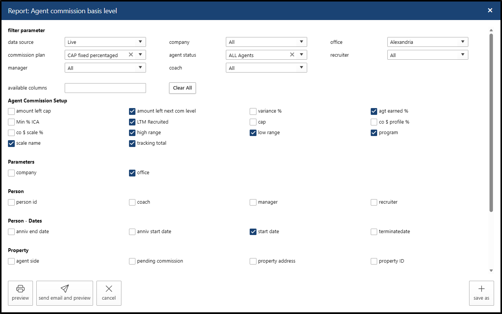Check the property address checkbox
Screen dimensions: 502x314
[253, 261]
